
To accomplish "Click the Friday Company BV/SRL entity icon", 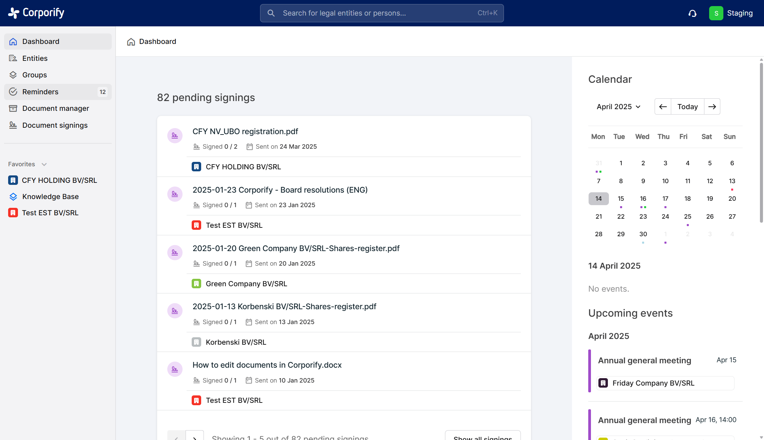I will (x=603, y=383).
